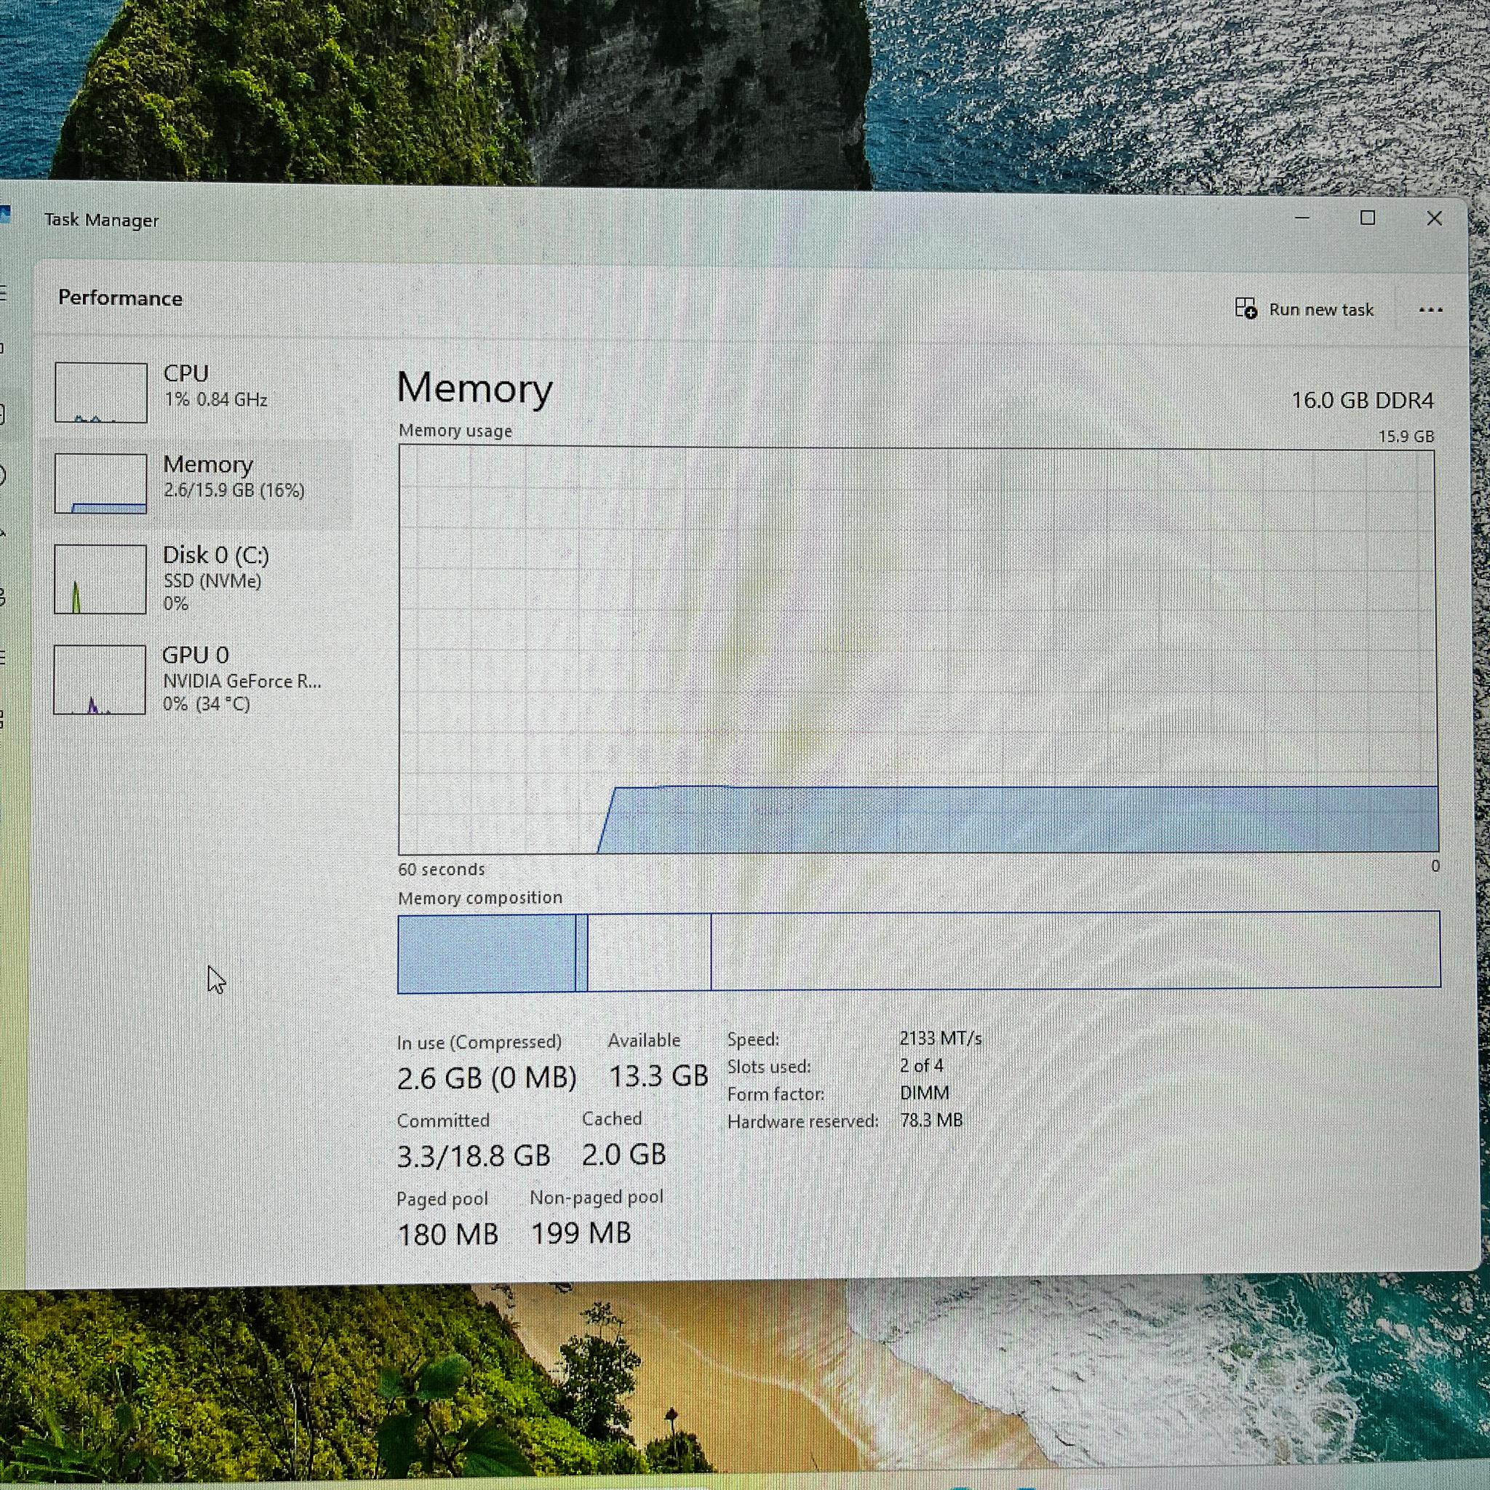Open the three-dot more options menu
The height and width of the screenshot is (1490, 1490).
1430,310
